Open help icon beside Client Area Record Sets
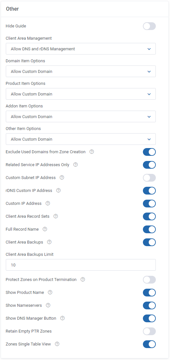 click(x=55, y=216)
